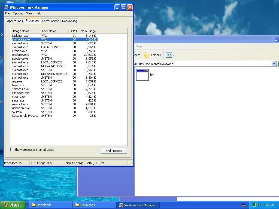Switch to the Performance tab
This screenshot has width=279, height=209.
tap(50, 21)
